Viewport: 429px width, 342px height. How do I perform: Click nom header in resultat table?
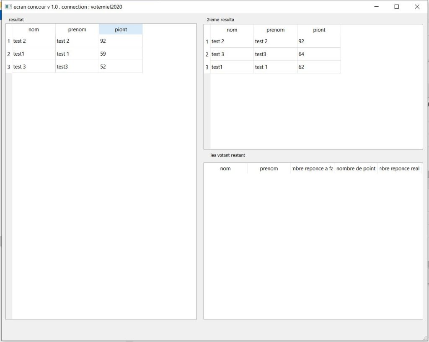[x=34, y=30]
